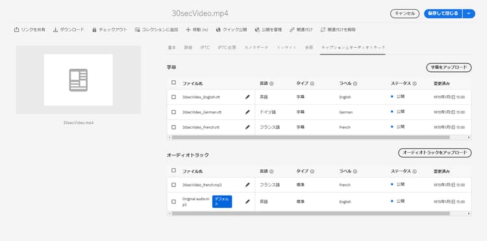Click subtitles scrollbar right arrow
This screenshot has height=241, width=487.
click(469, 137)
